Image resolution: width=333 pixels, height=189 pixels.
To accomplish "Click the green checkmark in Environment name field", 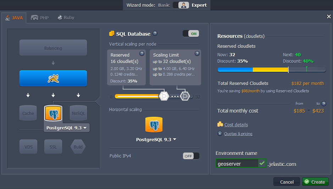I will pos(262,164).
